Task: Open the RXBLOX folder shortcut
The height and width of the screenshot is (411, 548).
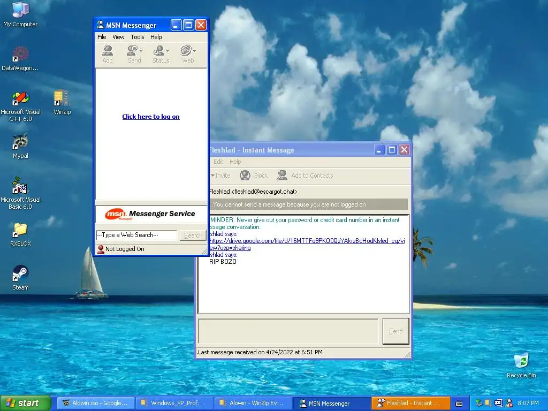Action: 20,234
